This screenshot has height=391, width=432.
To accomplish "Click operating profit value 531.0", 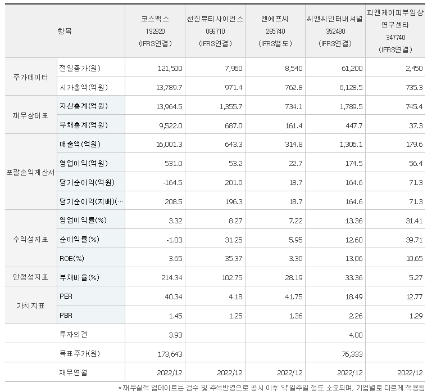I will tap(173, 164).
